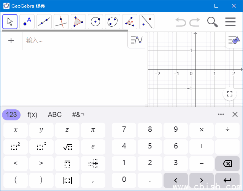The image size is (243, 191).
Task: Open the search magnifier
Action: tap(213, 22)
